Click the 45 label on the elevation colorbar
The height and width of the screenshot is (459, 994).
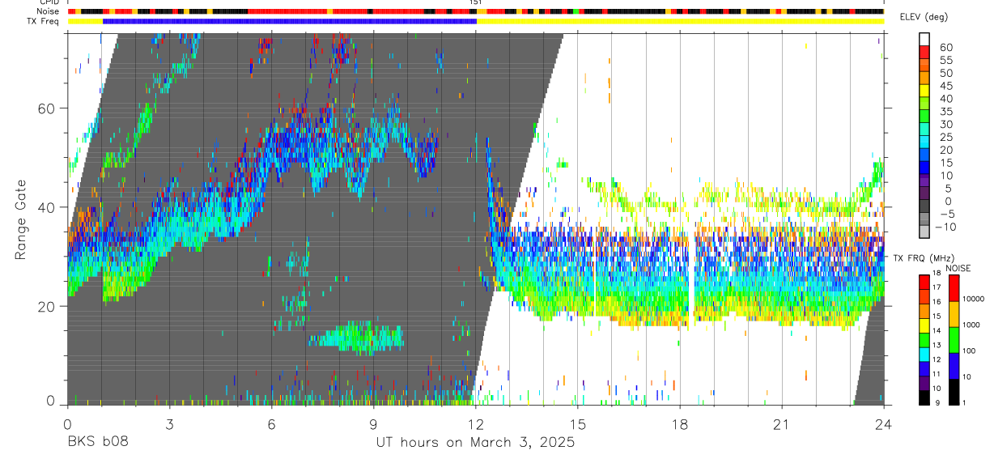pos(946,86)
